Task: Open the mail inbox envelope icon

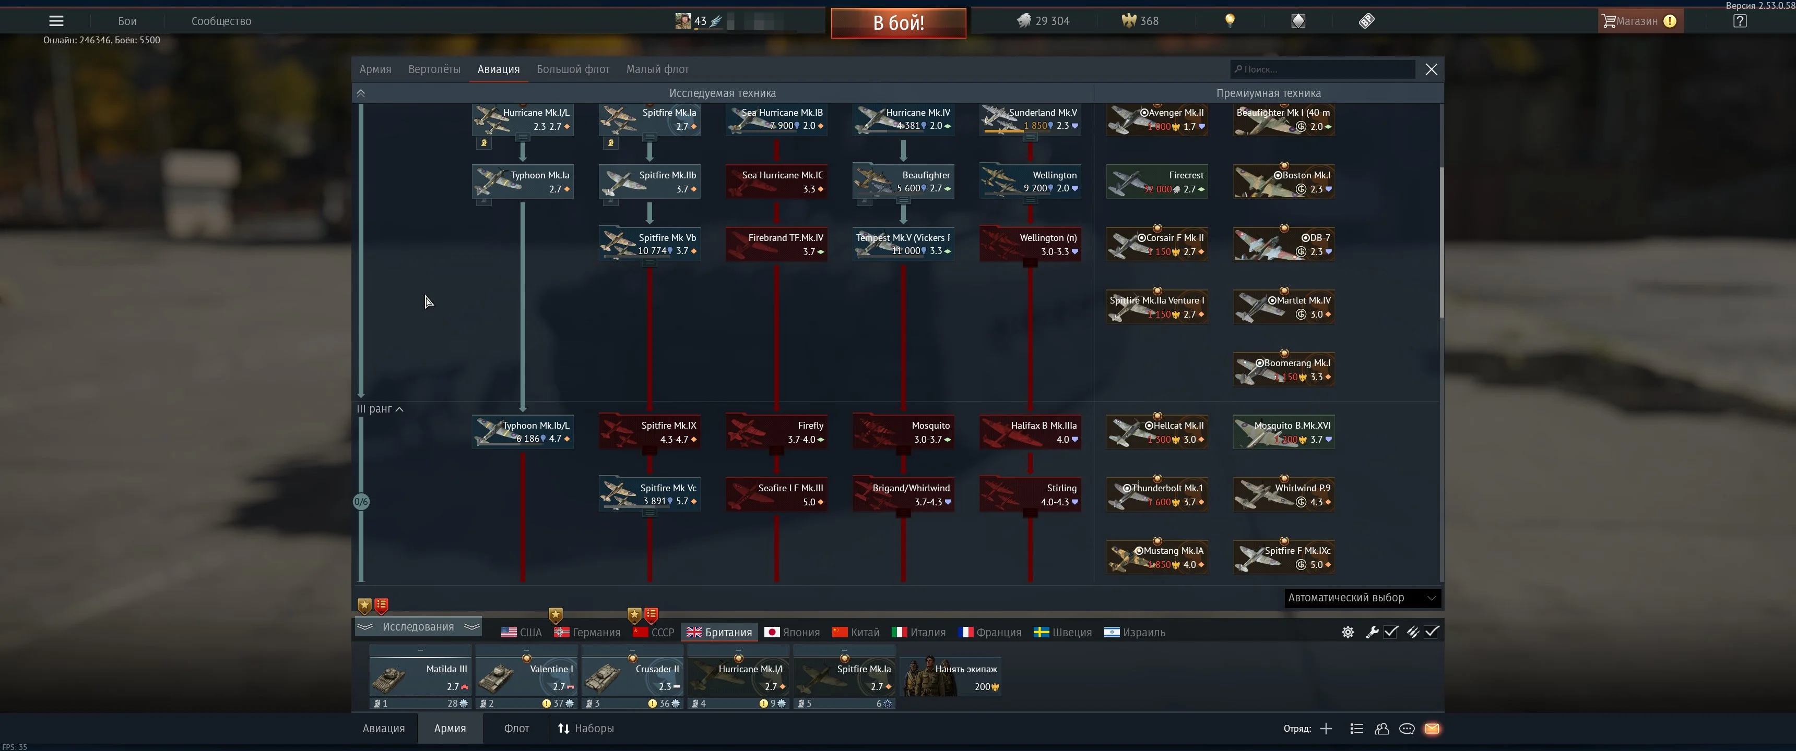Action: tap(1432, 728)
